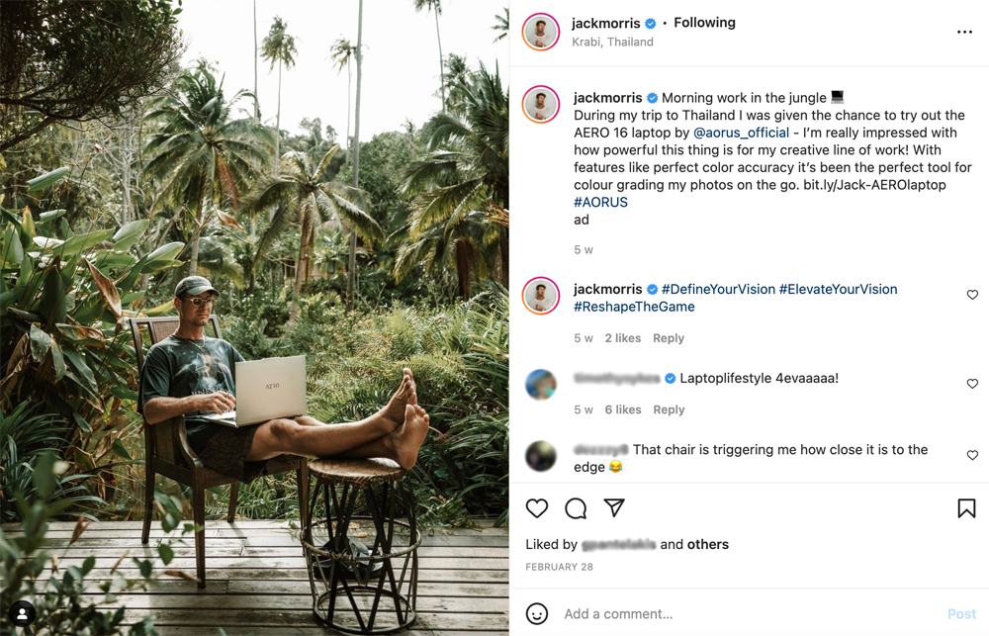Save the post with bookmark icon
Screen dimensions: 989x636
[x=966, y=508]
